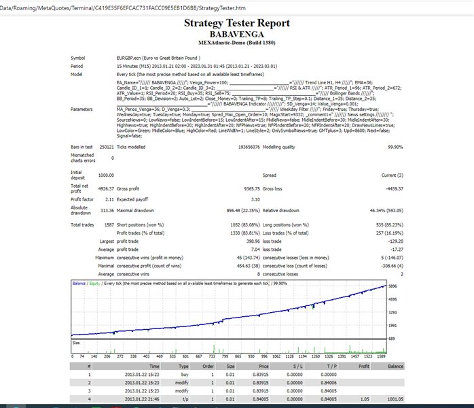Click ticks modelled value 193656076

tap(249, 147)
